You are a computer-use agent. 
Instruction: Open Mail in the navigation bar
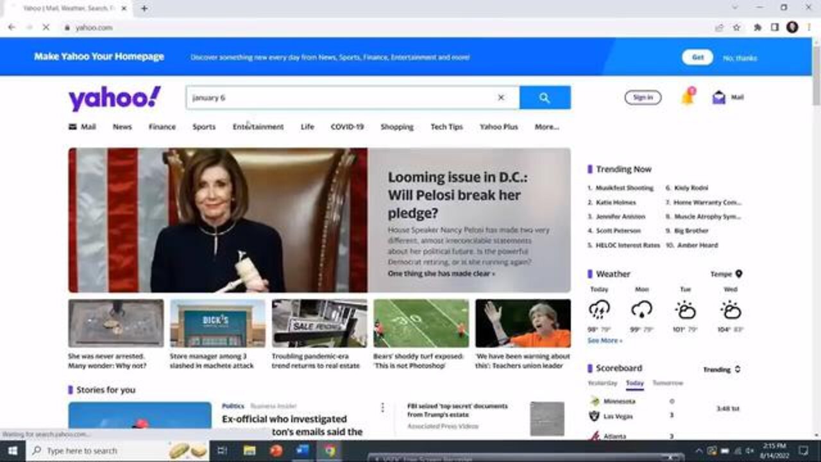click(x=82, y=127)
